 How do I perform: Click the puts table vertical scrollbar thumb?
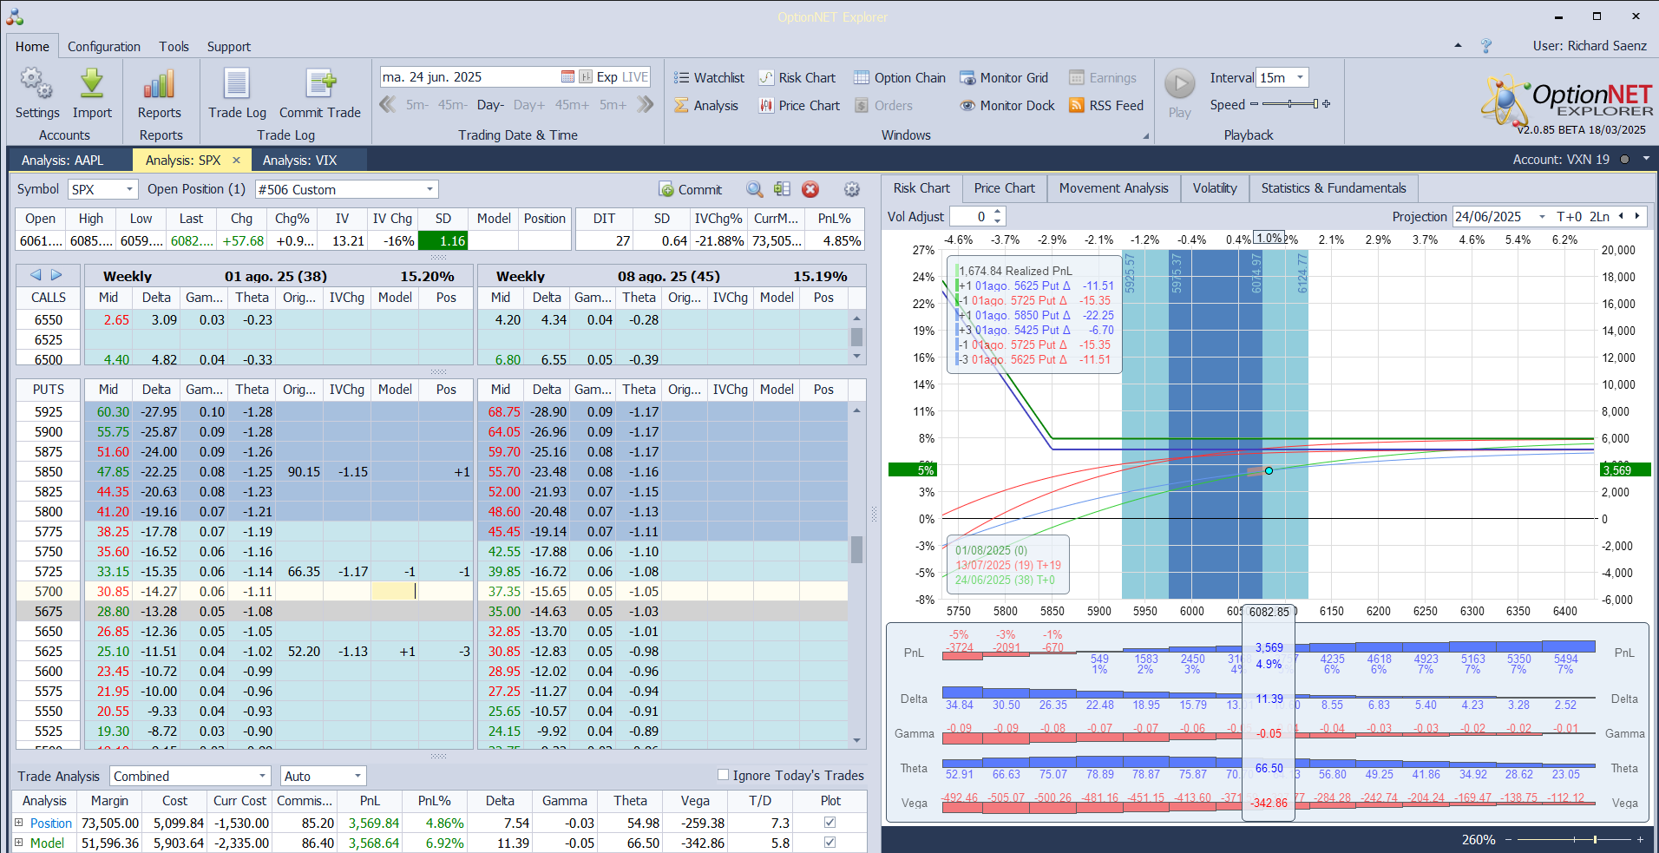(856, 549)
